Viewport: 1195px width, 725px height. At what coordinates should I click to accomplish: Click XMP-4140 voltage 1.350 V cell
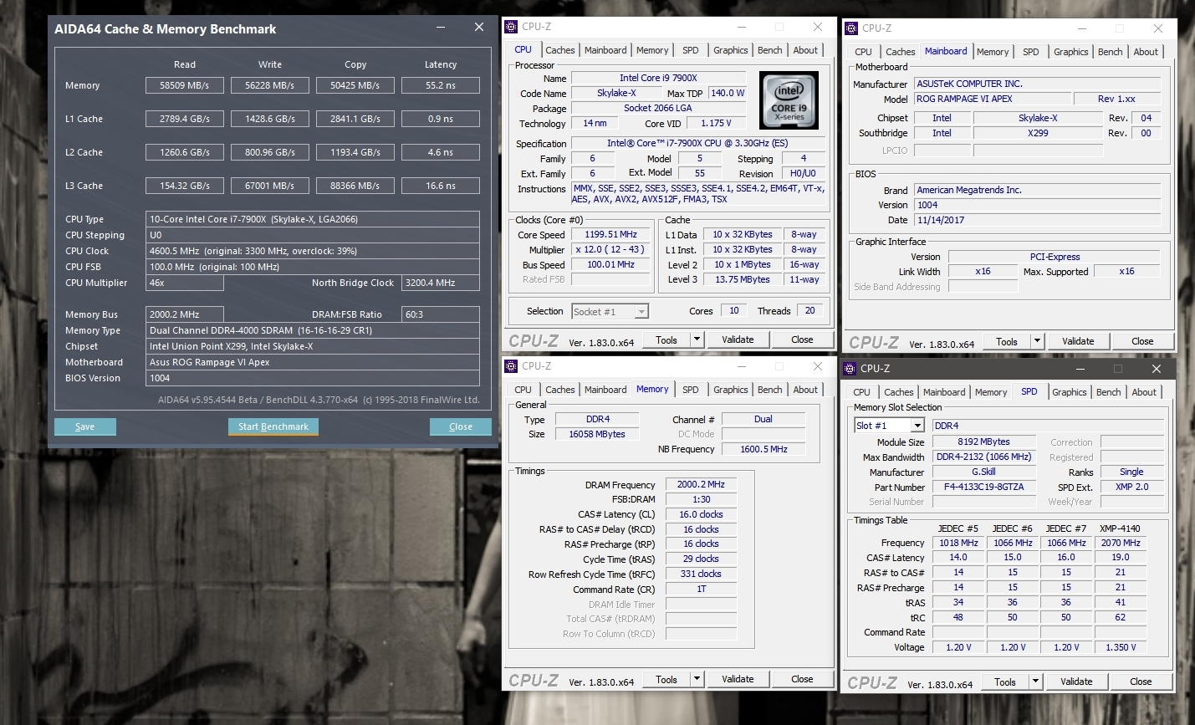tap(1121, 647)
